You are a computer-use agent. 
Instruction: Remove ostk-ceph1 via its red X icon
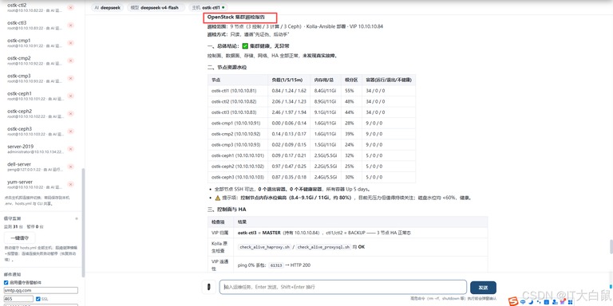click(71, 96)
